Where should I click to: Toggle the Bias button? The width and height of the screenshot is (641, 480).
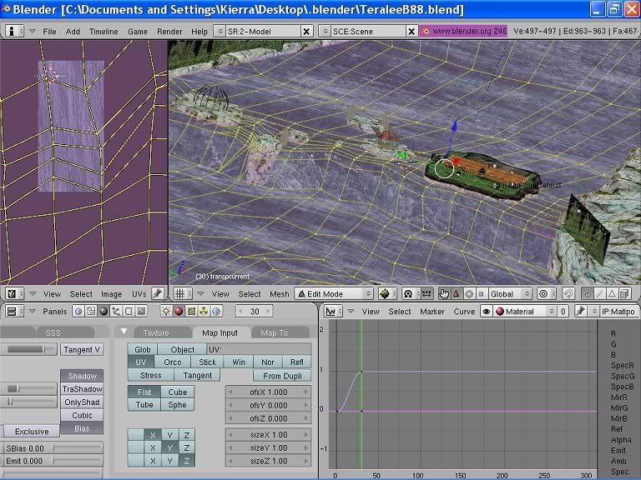pos(82,428)
